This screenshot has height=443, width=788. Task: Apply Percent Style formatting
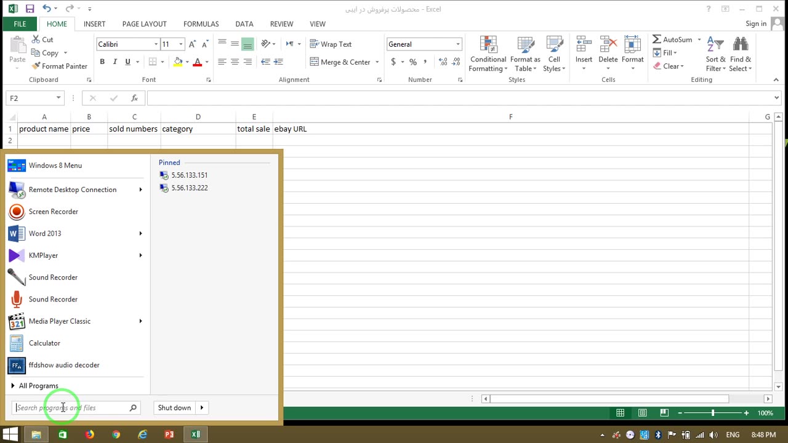click(413, 62)
